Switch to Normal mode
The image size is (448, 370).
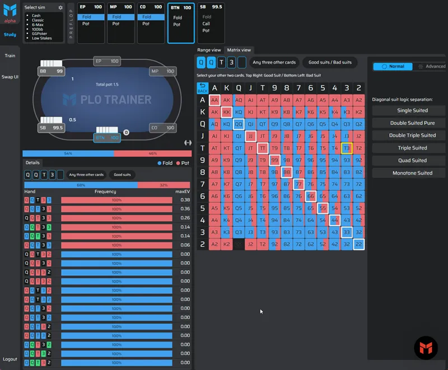[x=393, y=67]
